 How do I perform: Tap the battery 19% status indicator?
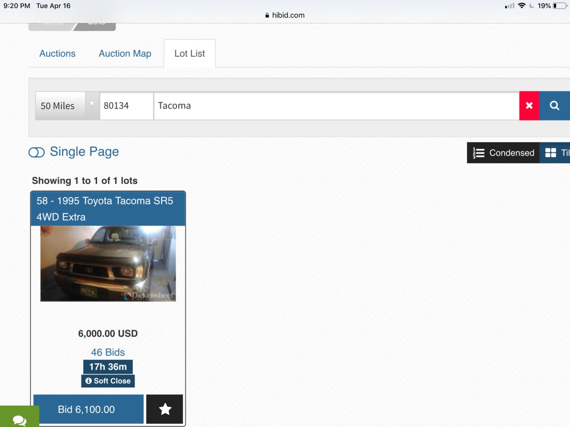tap(553, 6)
